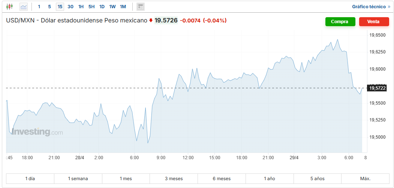The image size is (394, 188).
Task: Select the 1D interval
Action: [x=102, y=7]
